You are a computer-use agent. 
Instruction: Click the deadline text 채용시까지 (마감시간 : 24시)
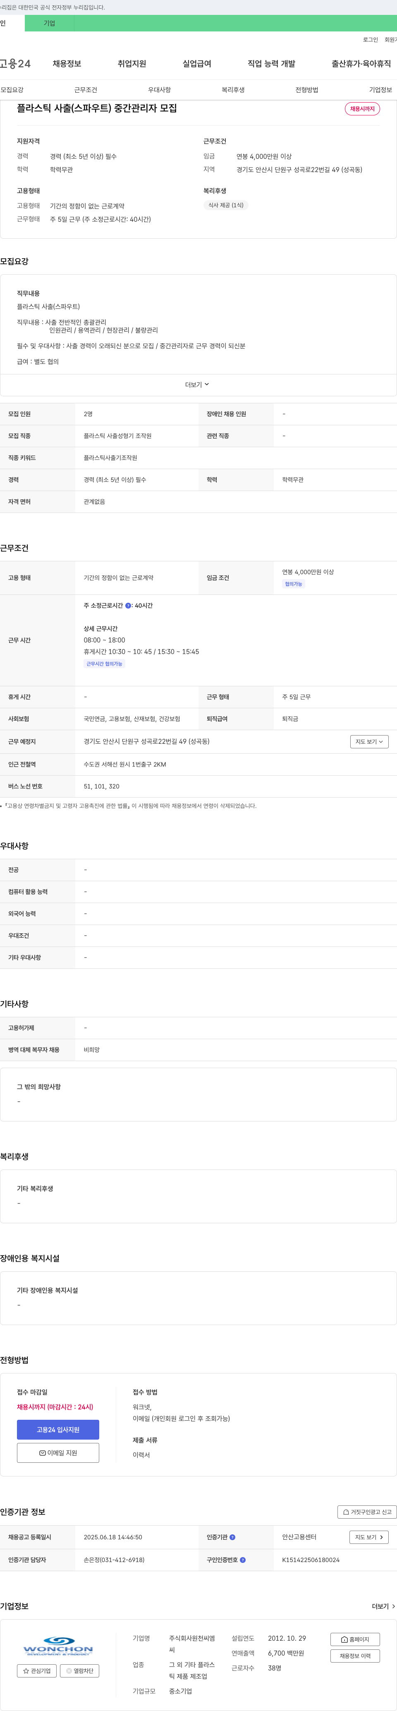coord(55,1407)
